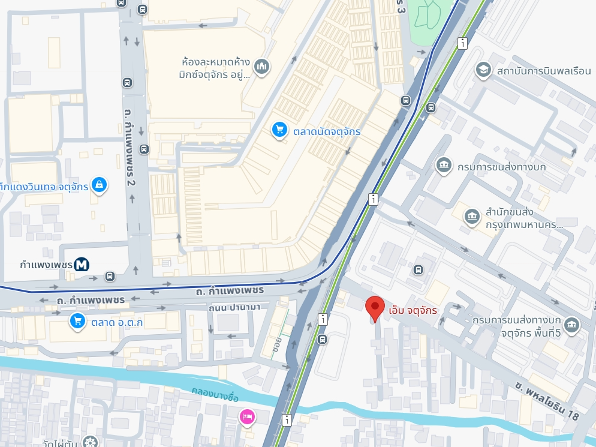Click the pink hotel bed marker
Image resolution: width=596 pixels, height=447 pixels.
click(x=247, y=418)
